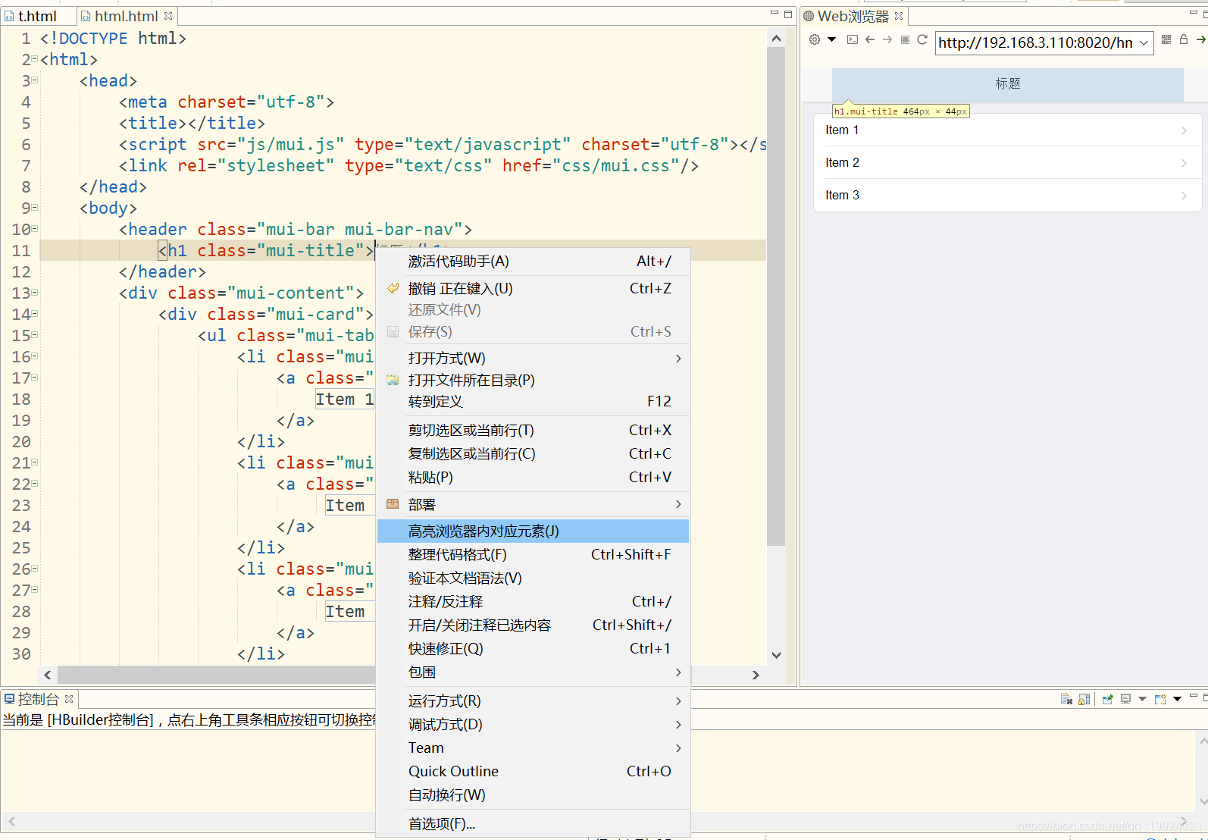
Task: Select 注释/反注释 menu entry
Action: click(533, 602)
